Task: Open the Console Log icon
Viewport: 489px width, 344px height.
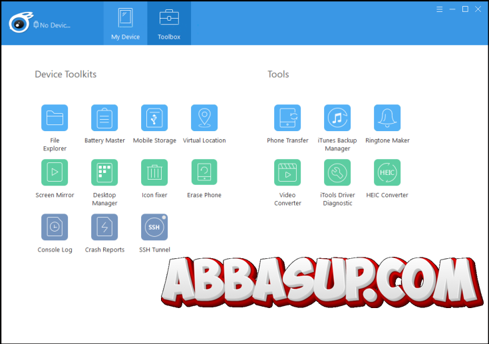Action: click(55, 227)
